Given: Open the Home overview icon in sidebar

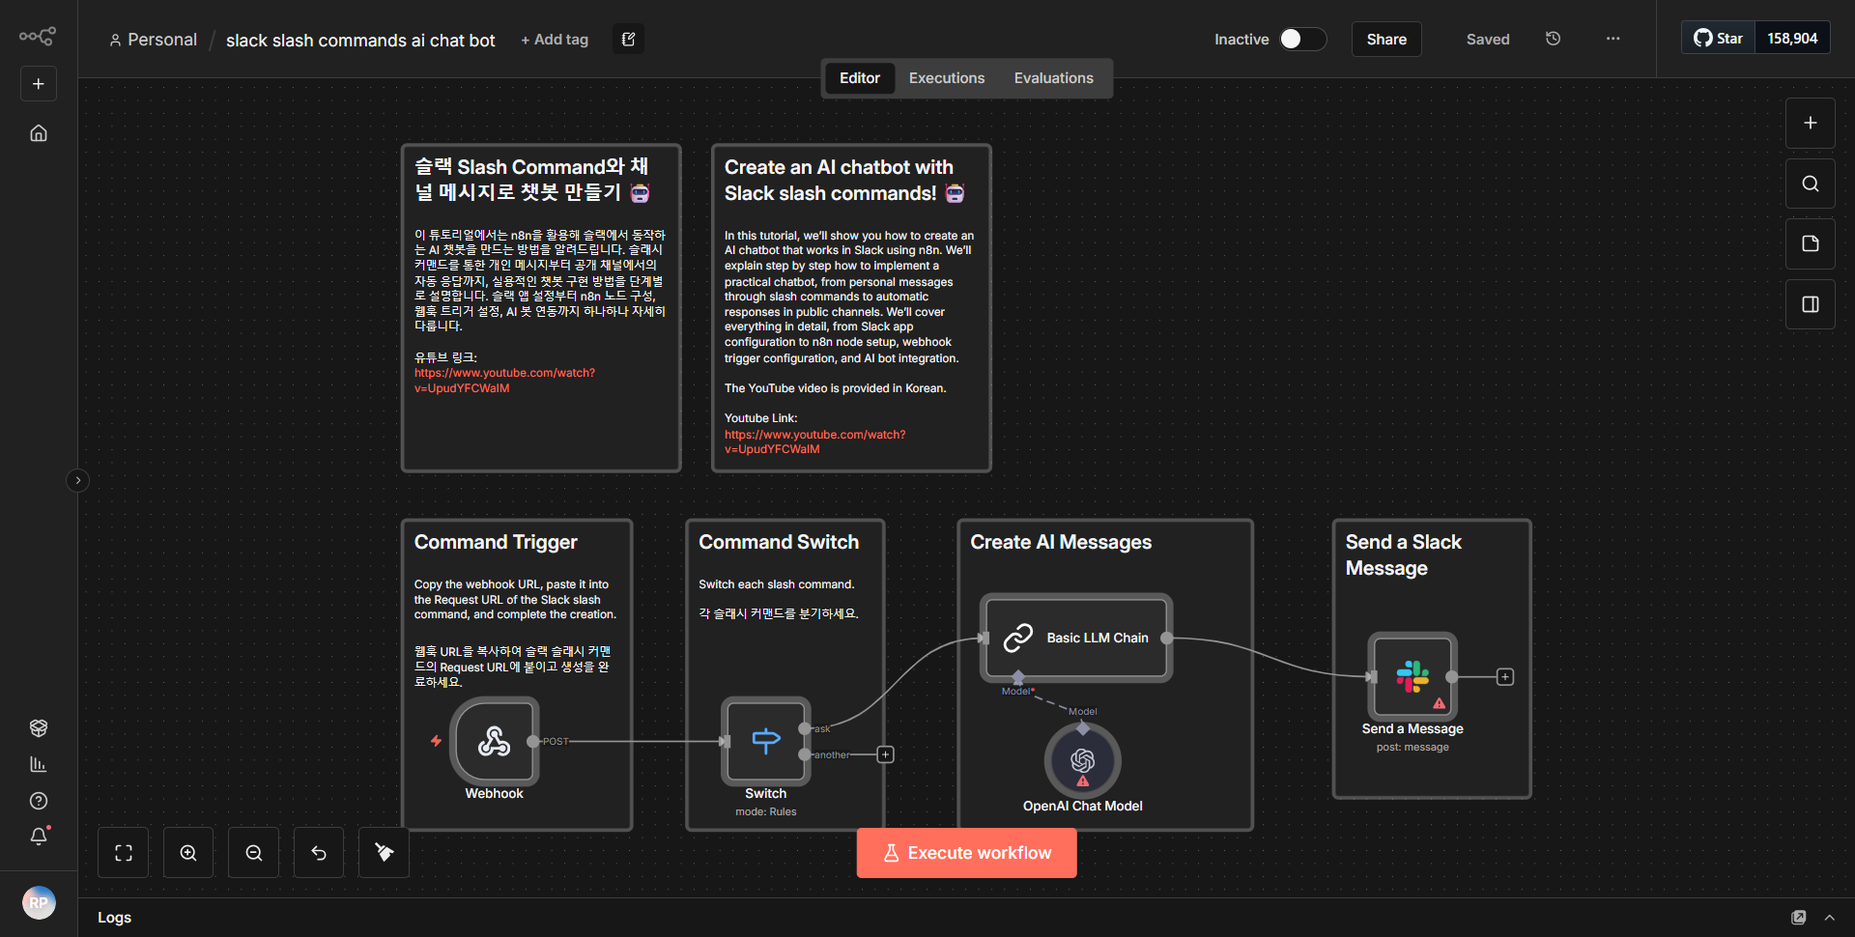Looking at the screenshot, I should click(39, 133).
